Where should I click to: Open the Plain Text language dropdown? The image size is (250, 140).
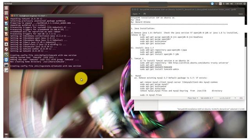pyautogui.click(x=193, y=98)
